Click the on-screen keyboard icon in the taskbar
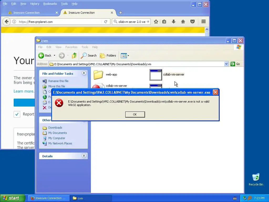 (x=235, y=198)
